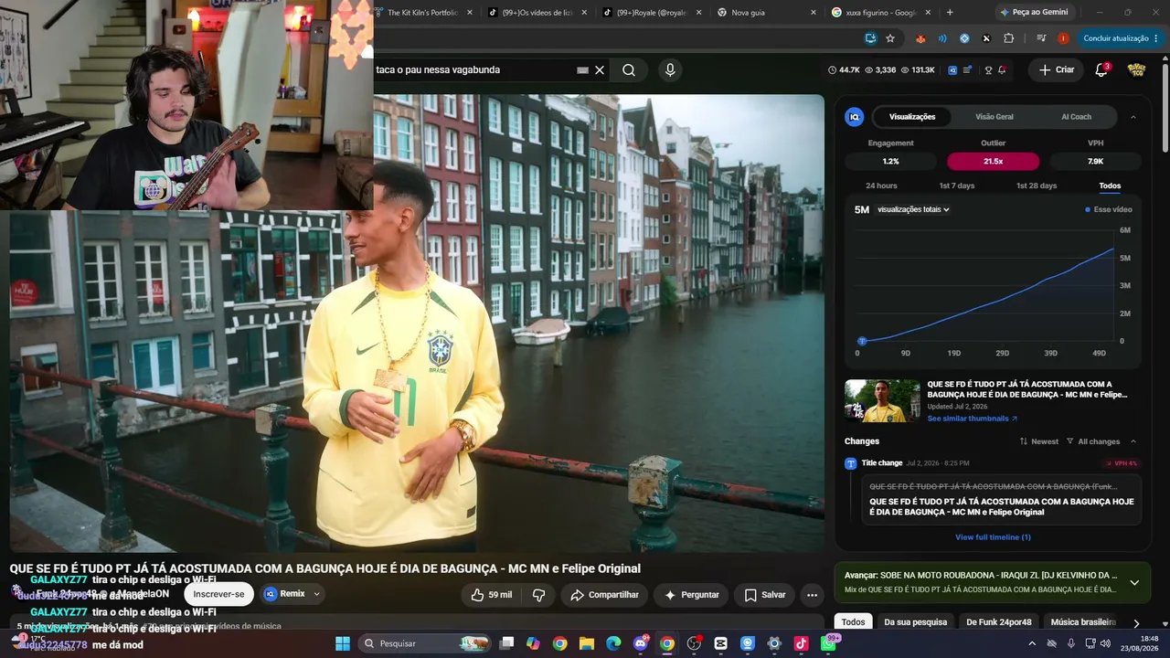Start voice search with the microphone icon
The width and height of the screenshot is (1170, 658).
(x=670, y=69)
